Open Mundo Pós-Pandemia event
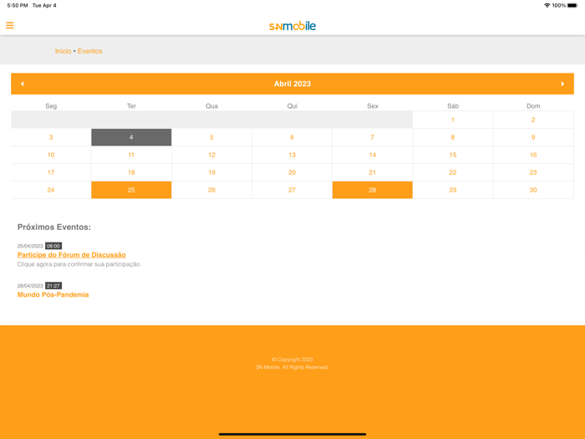 [x=53, y=294]
